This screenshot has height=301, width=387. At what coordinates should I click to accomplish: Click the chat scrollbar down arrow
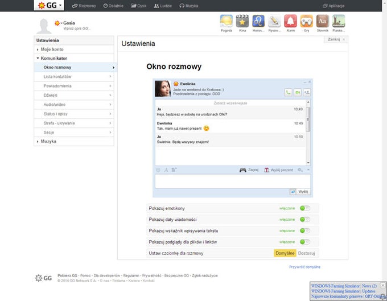pos(308,163)
